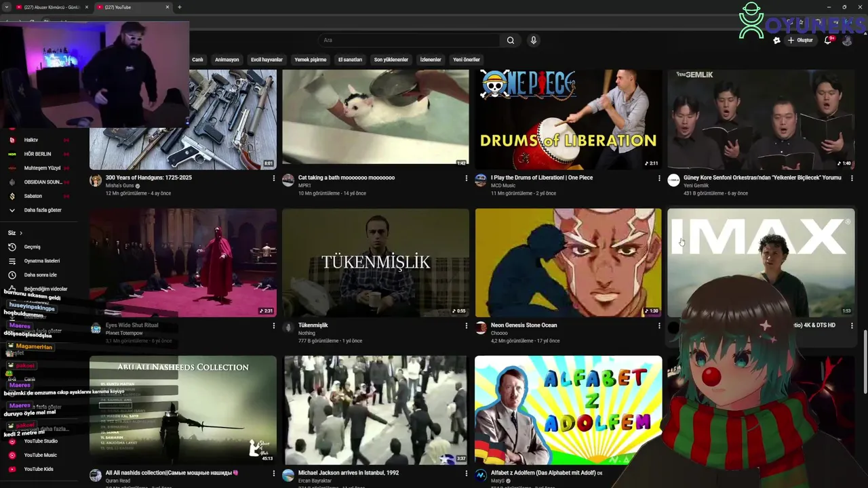Open the notifications bell
The image size is (868, 488).
828,40
